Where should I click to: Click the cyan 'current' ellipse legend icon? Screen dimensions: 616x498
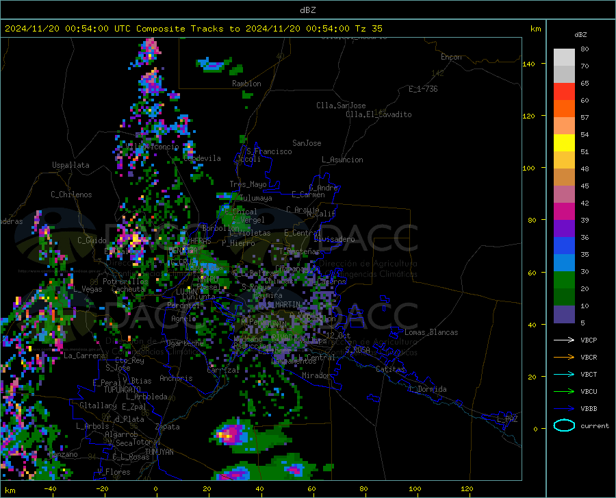click(x=564, y=425)
